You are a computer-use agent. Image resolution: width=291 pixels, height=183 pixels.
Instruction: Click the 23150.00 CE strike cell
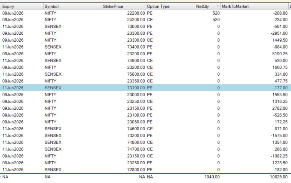pos(136,156)
